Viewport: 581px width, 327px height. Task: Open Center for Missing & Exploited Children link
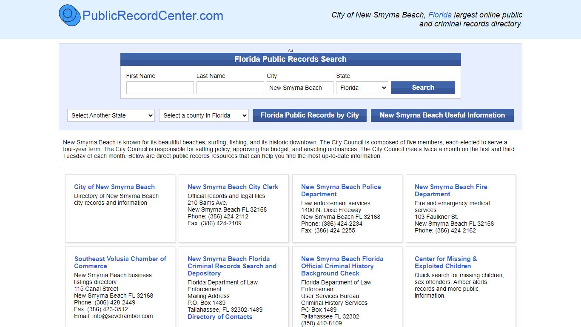click(x=446, y=262)
